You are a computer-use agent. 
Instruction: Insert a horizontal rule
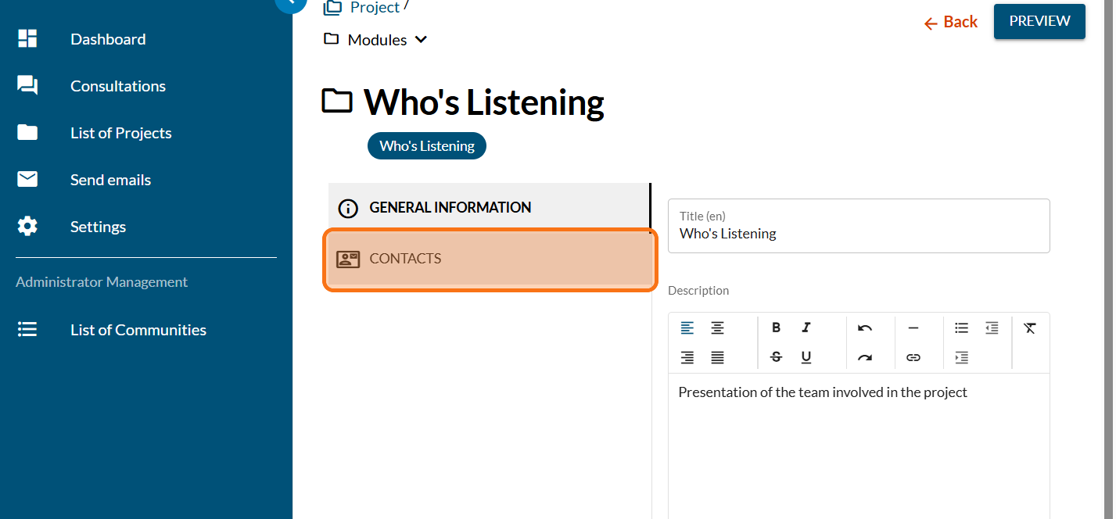point(913,328)
